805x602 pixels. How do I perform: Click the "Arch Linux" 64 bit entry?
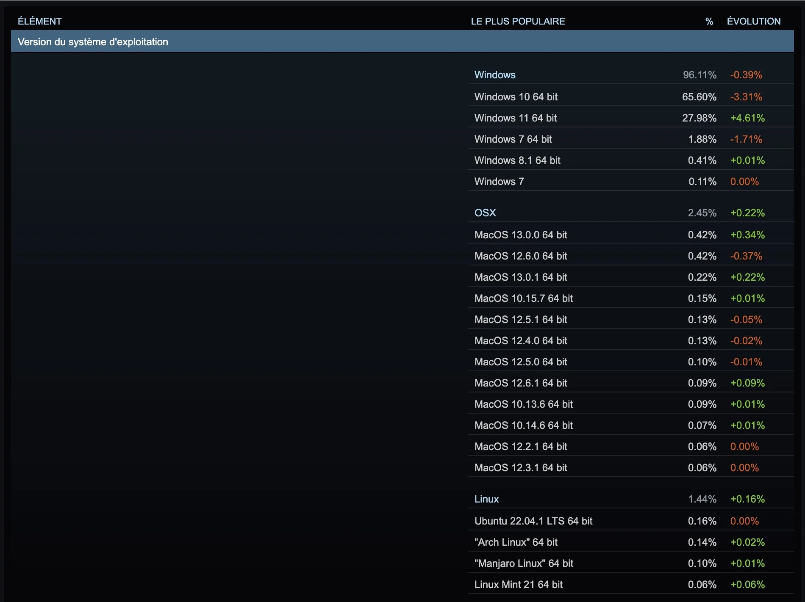[516, 542]
